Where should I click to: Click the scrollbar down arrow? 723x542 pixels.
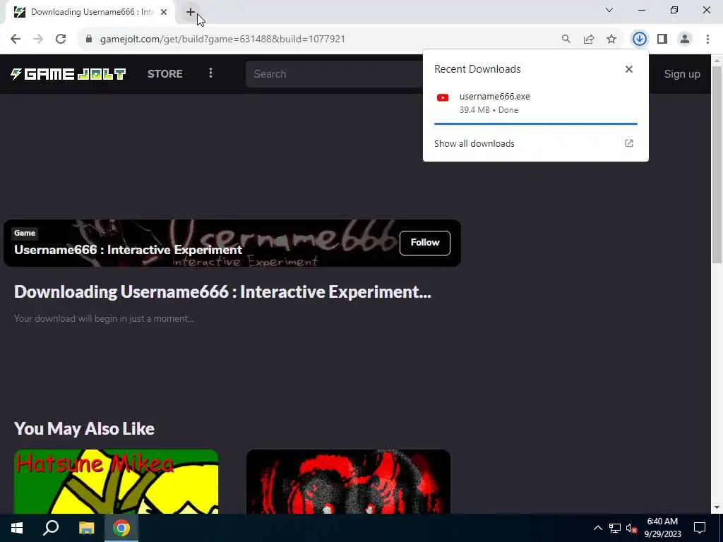pos(717,507)
